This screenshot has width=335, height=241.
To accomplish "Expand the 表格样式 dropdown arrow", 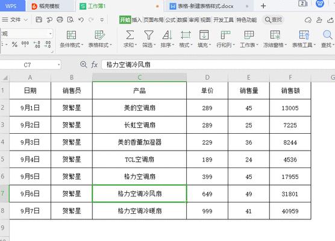I will tap(111, 45).
